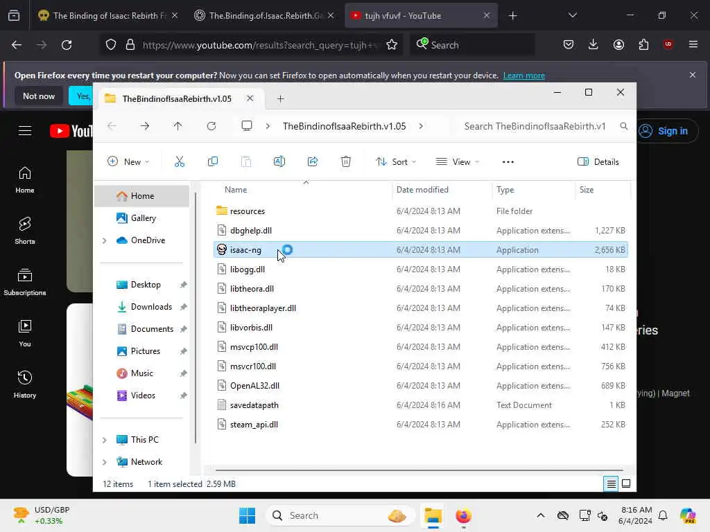Viewport: 710px width, 532px height.
Task: Click the Rename icon in Explorer toolbar
Action: (x=279, y=161)
